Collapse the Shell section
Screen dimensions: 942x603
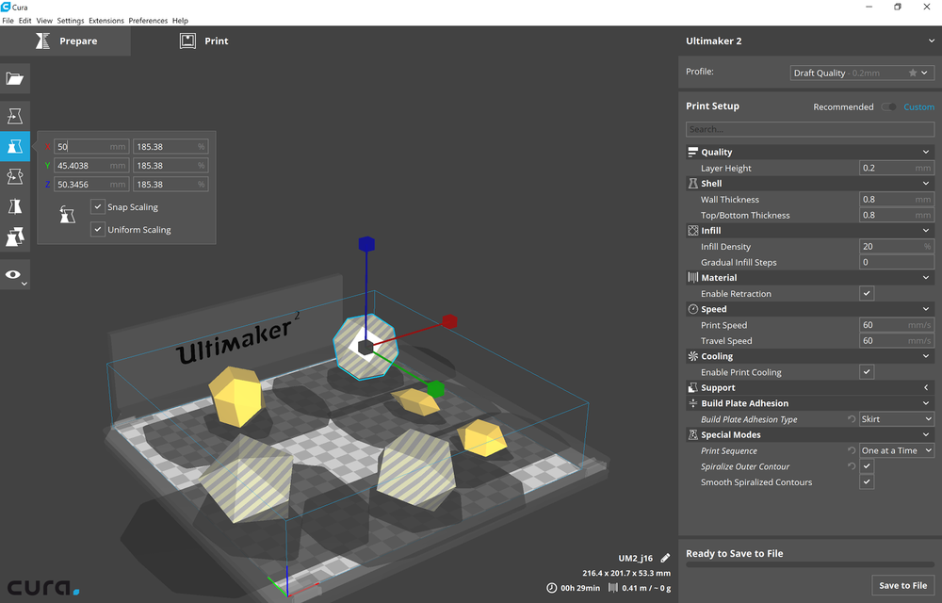tap(926, 183)
